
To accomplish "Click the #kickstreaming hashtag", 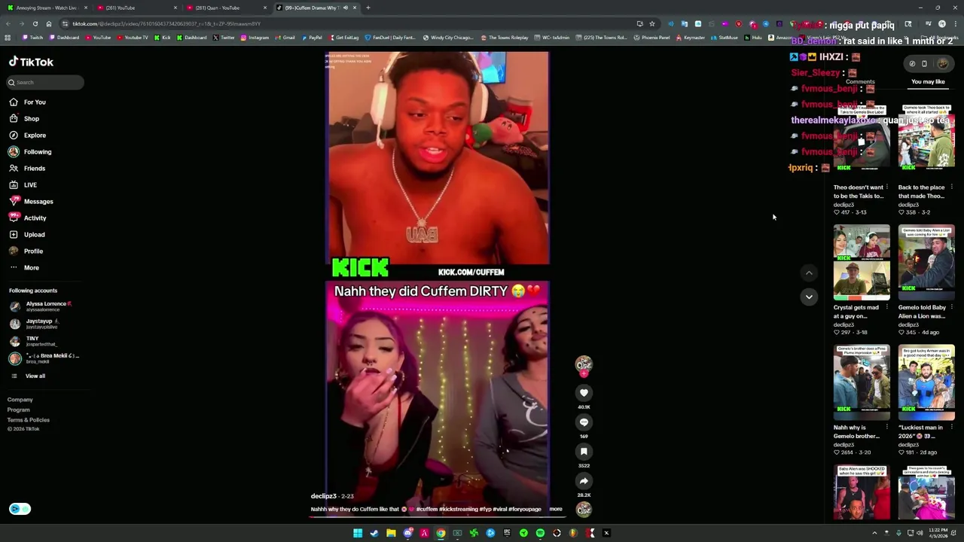I will (459, 509).
